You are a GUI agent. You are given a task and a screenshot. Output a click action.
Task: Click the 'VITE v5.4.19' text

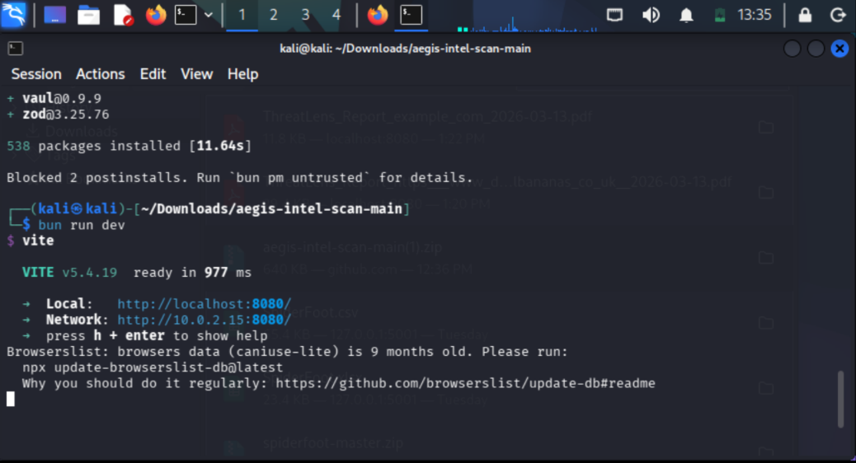point(69,273)
